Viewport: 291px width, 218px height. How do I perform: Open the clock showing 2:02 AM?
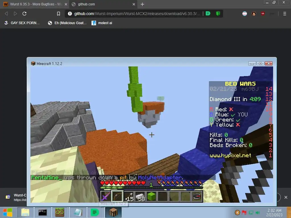(x=274, y=212)
